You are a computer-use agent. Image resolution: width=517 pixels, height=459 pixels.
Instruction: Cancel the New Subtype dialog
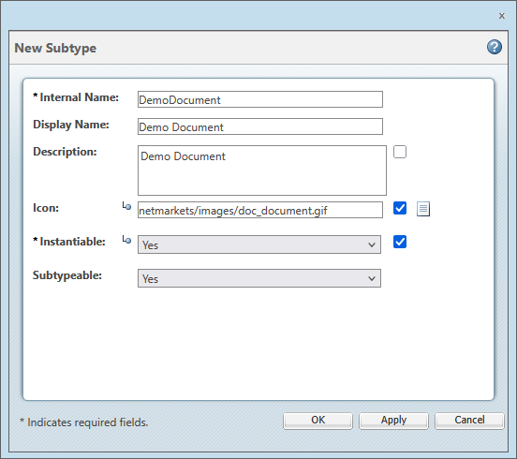(x=469, y=421)
